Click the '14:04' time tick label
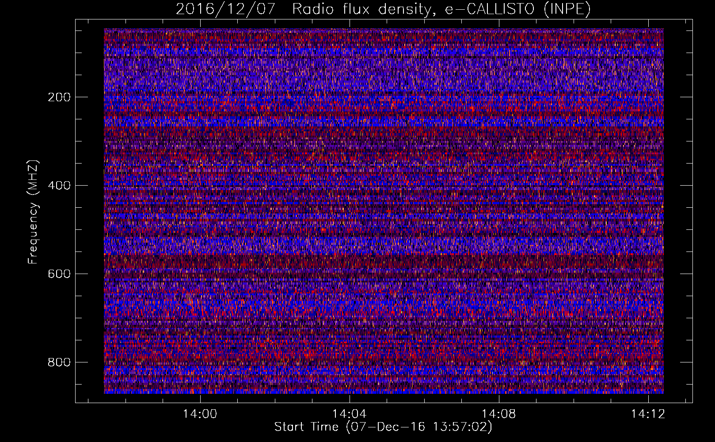The width and height of the screenshot is (715, 442). [x=350, y=414]
